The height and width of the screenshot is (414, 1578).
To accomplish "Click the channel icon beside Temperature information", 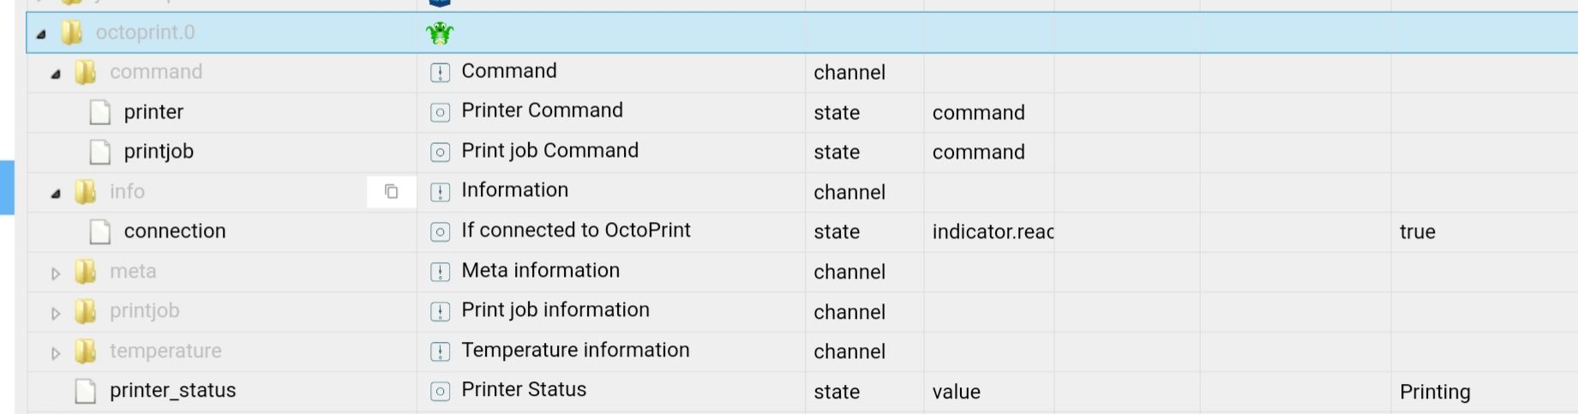I will pyautogui.click(x=440, y=351).
